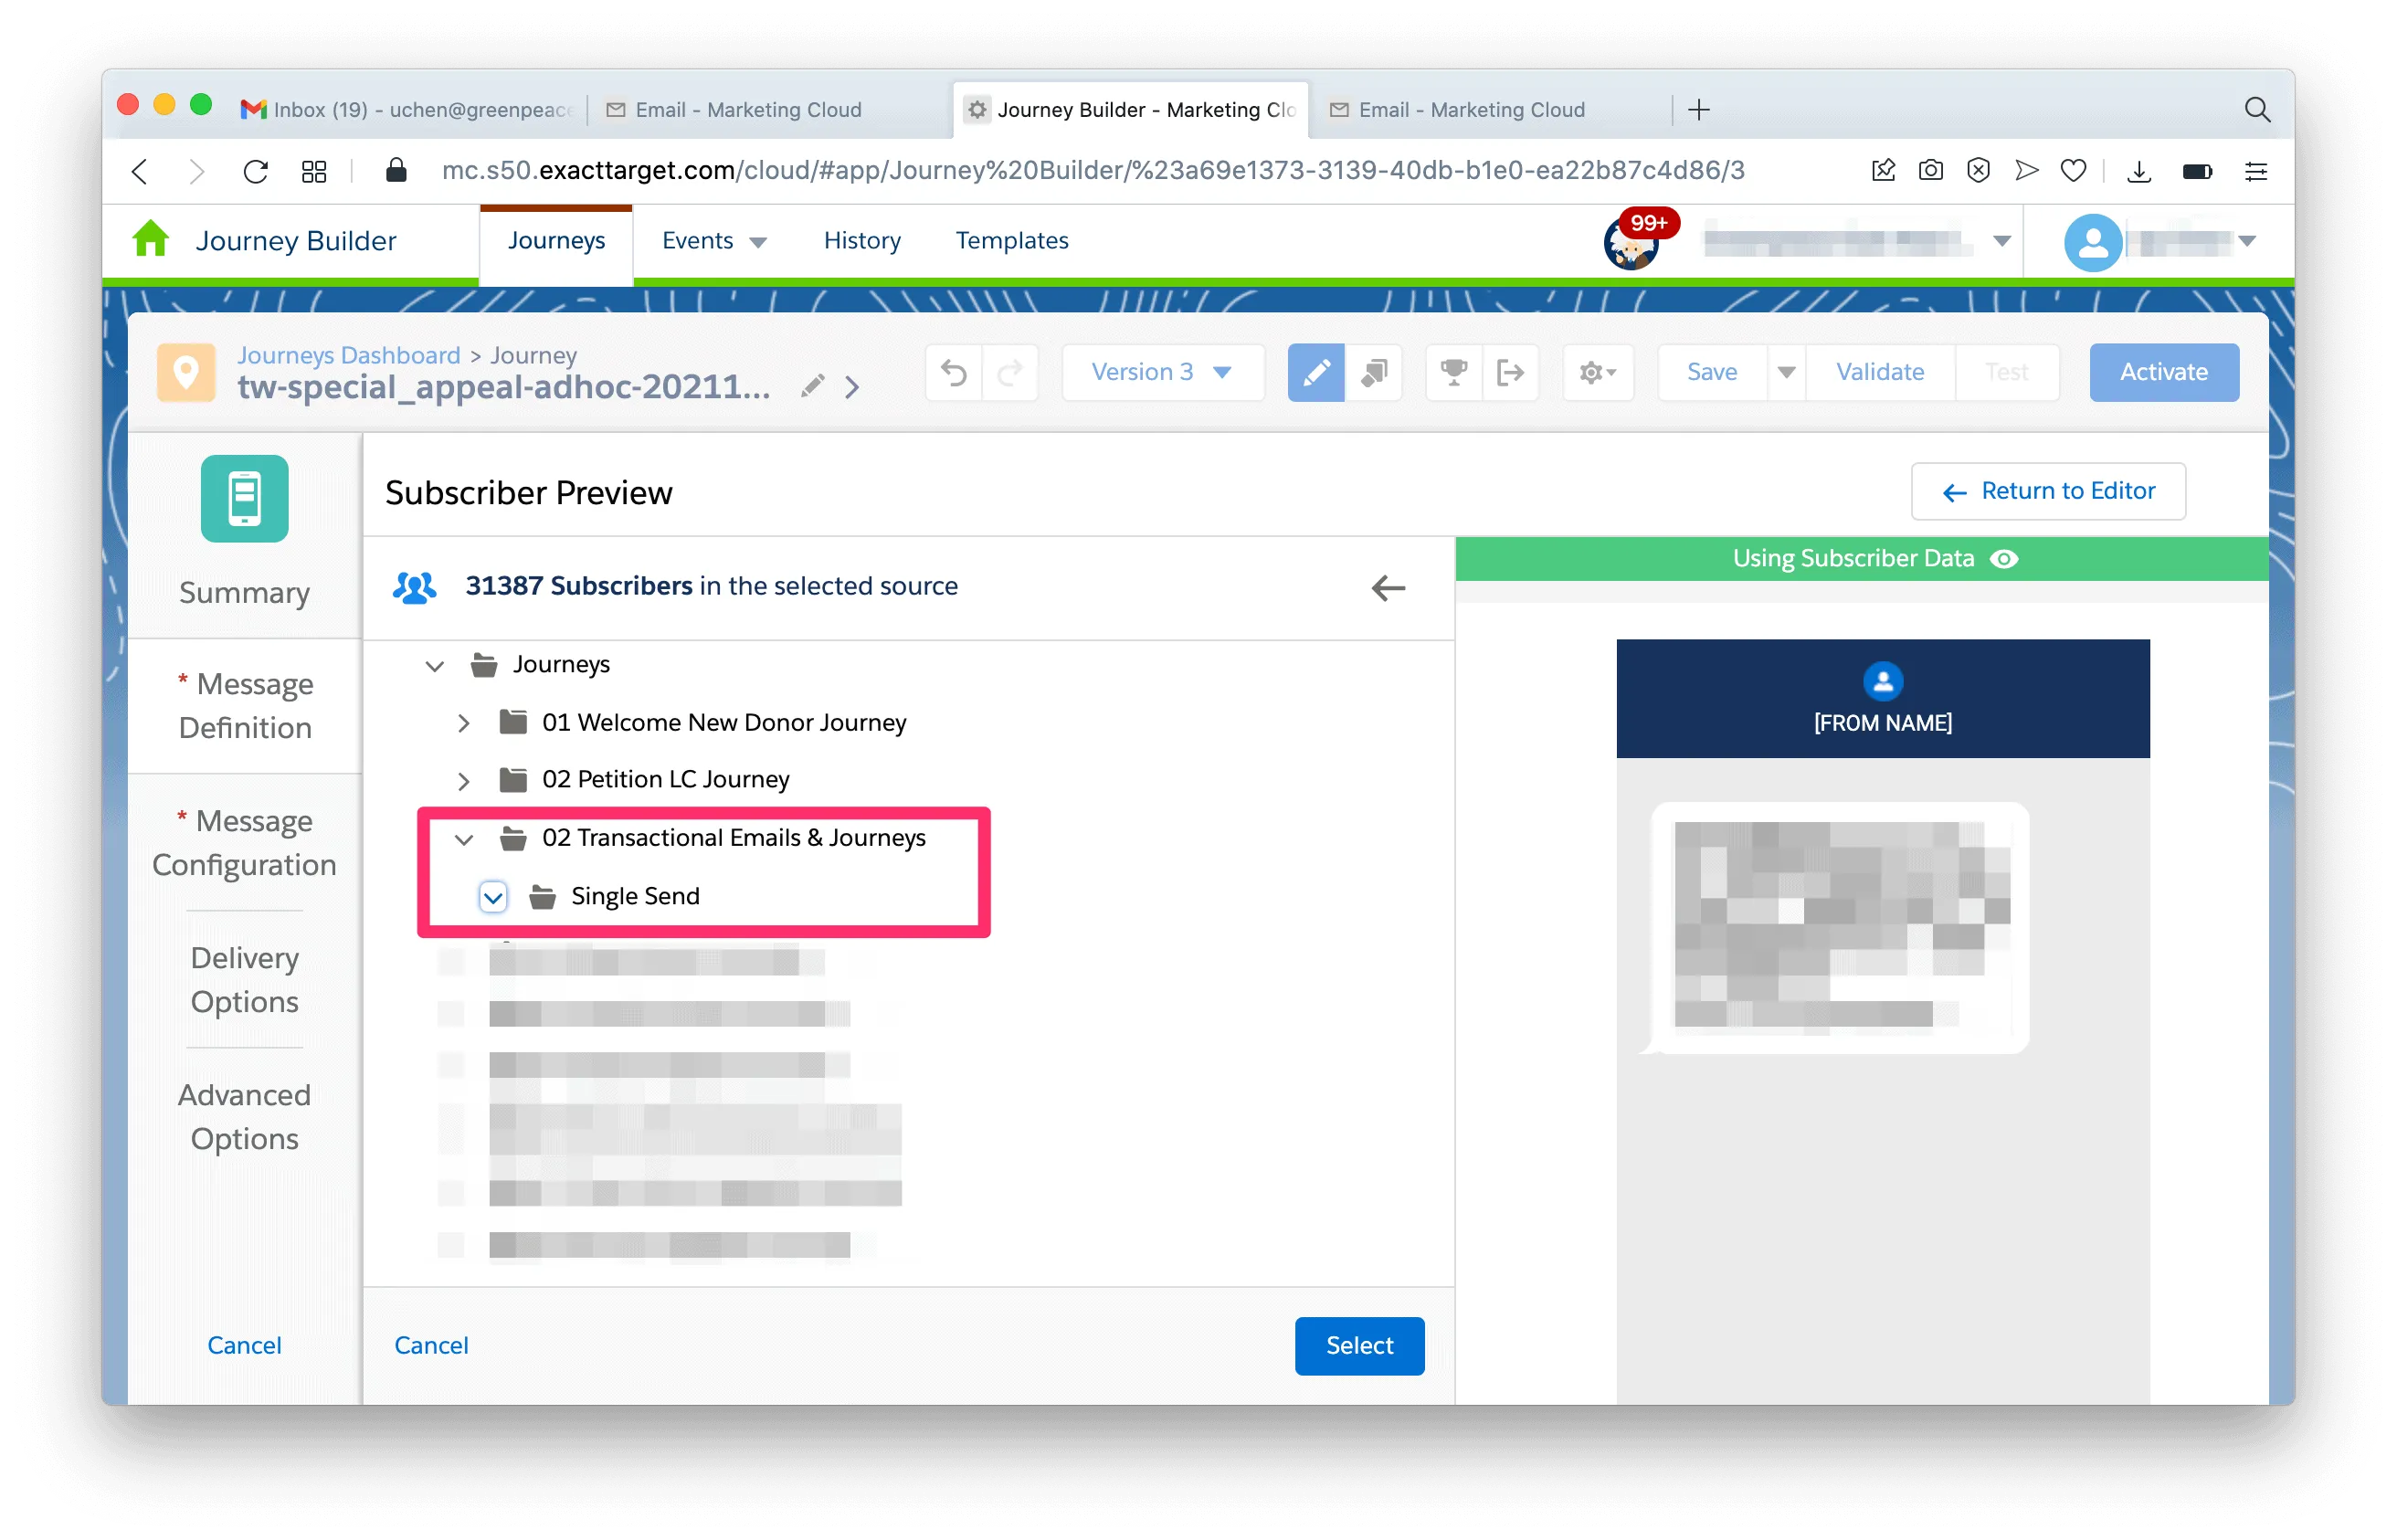Screen dimensions: 2397x1540
Task: Go to Advanced Options step
Action: [x=245, y=1117]
